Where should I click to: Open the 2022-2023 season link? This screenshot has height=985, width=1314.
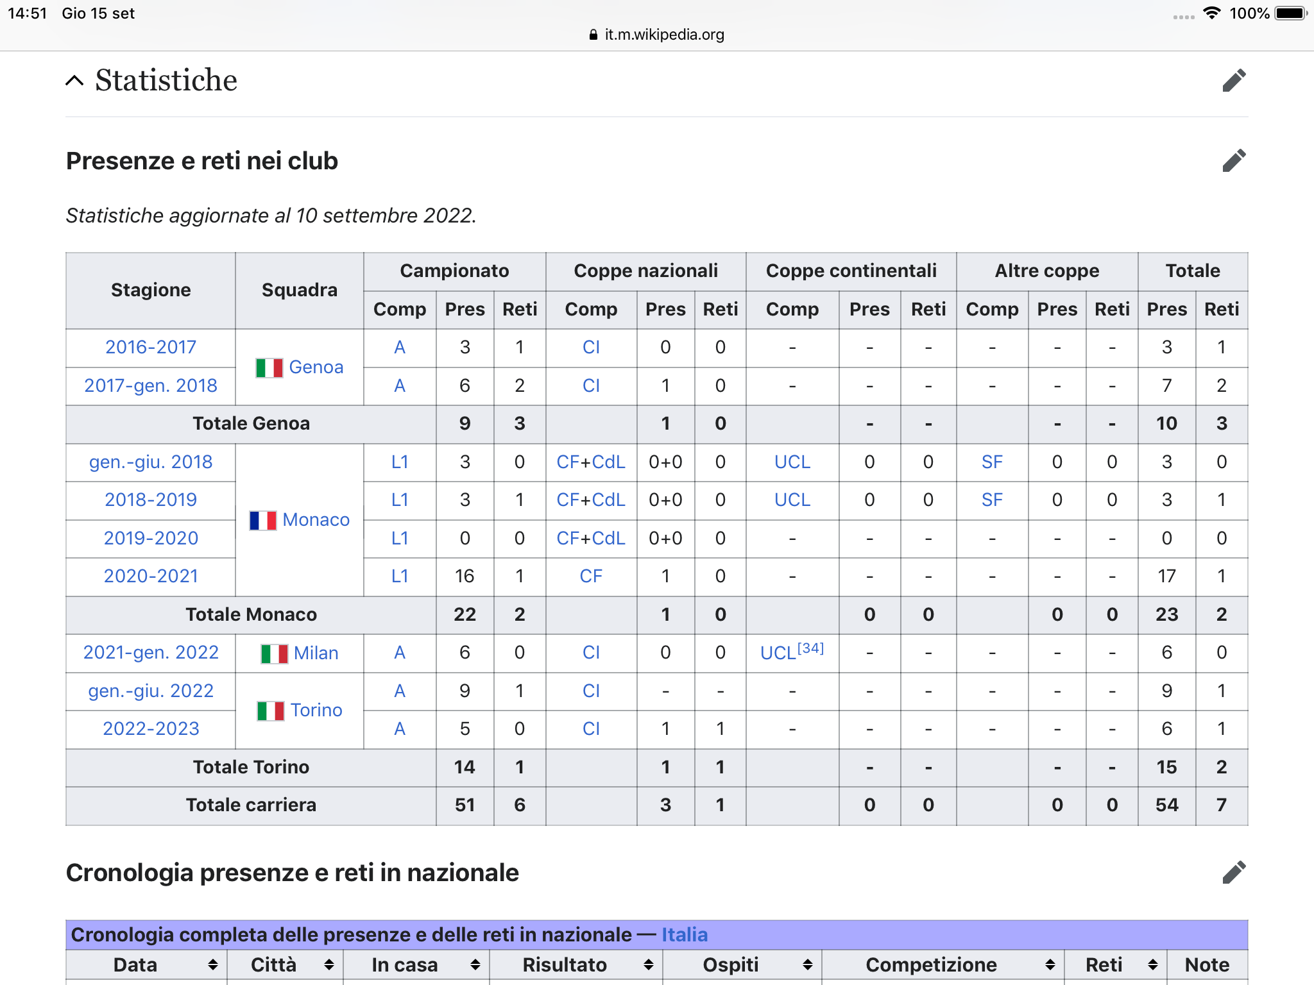[151, 728]
